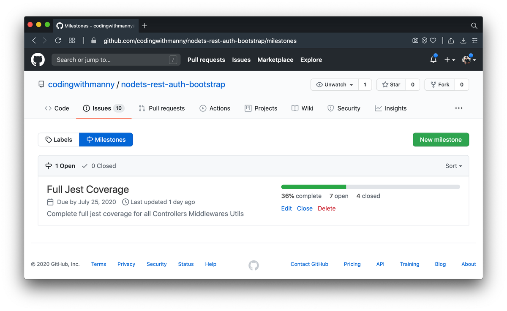Click the stargazers count 0

pos(413,84)
